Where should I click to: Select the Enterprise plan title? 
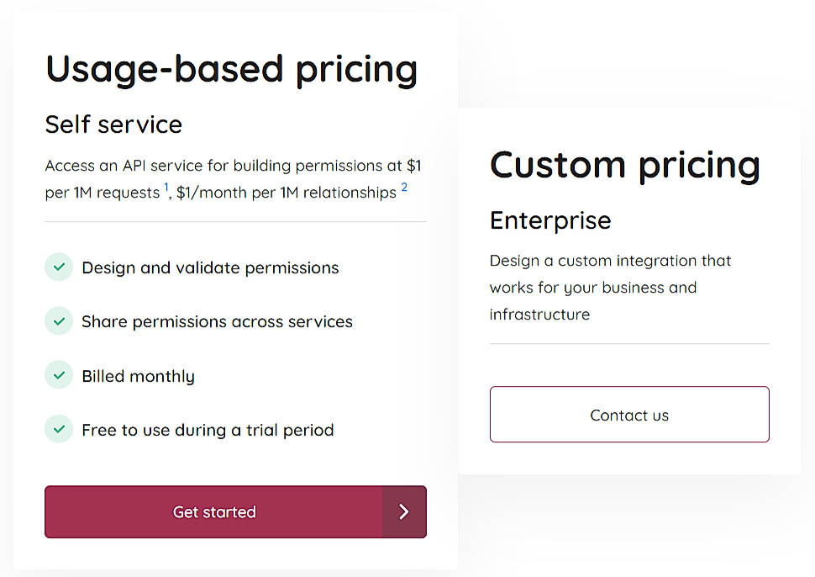(x=550, y=220)
